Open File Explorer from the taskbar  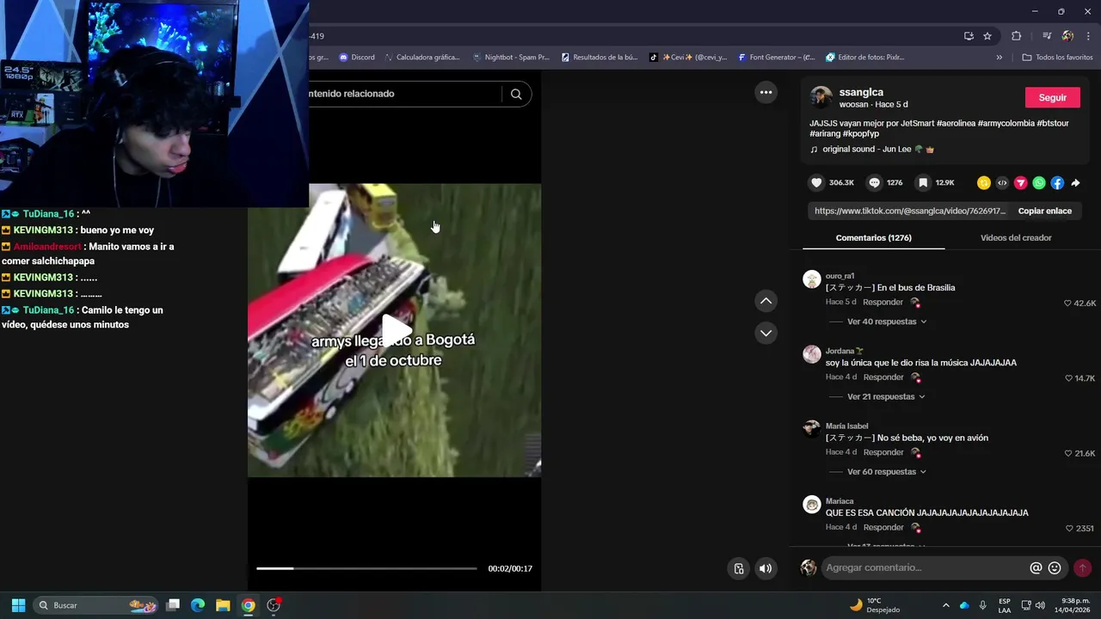(223, 605)
